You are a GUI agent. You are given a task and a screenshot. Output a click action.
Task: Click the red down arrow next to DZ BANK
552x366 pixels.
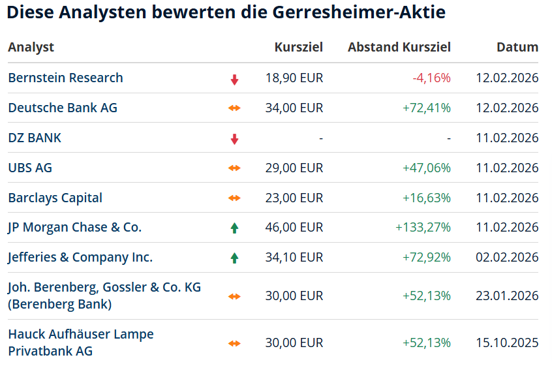click(234, 138)
